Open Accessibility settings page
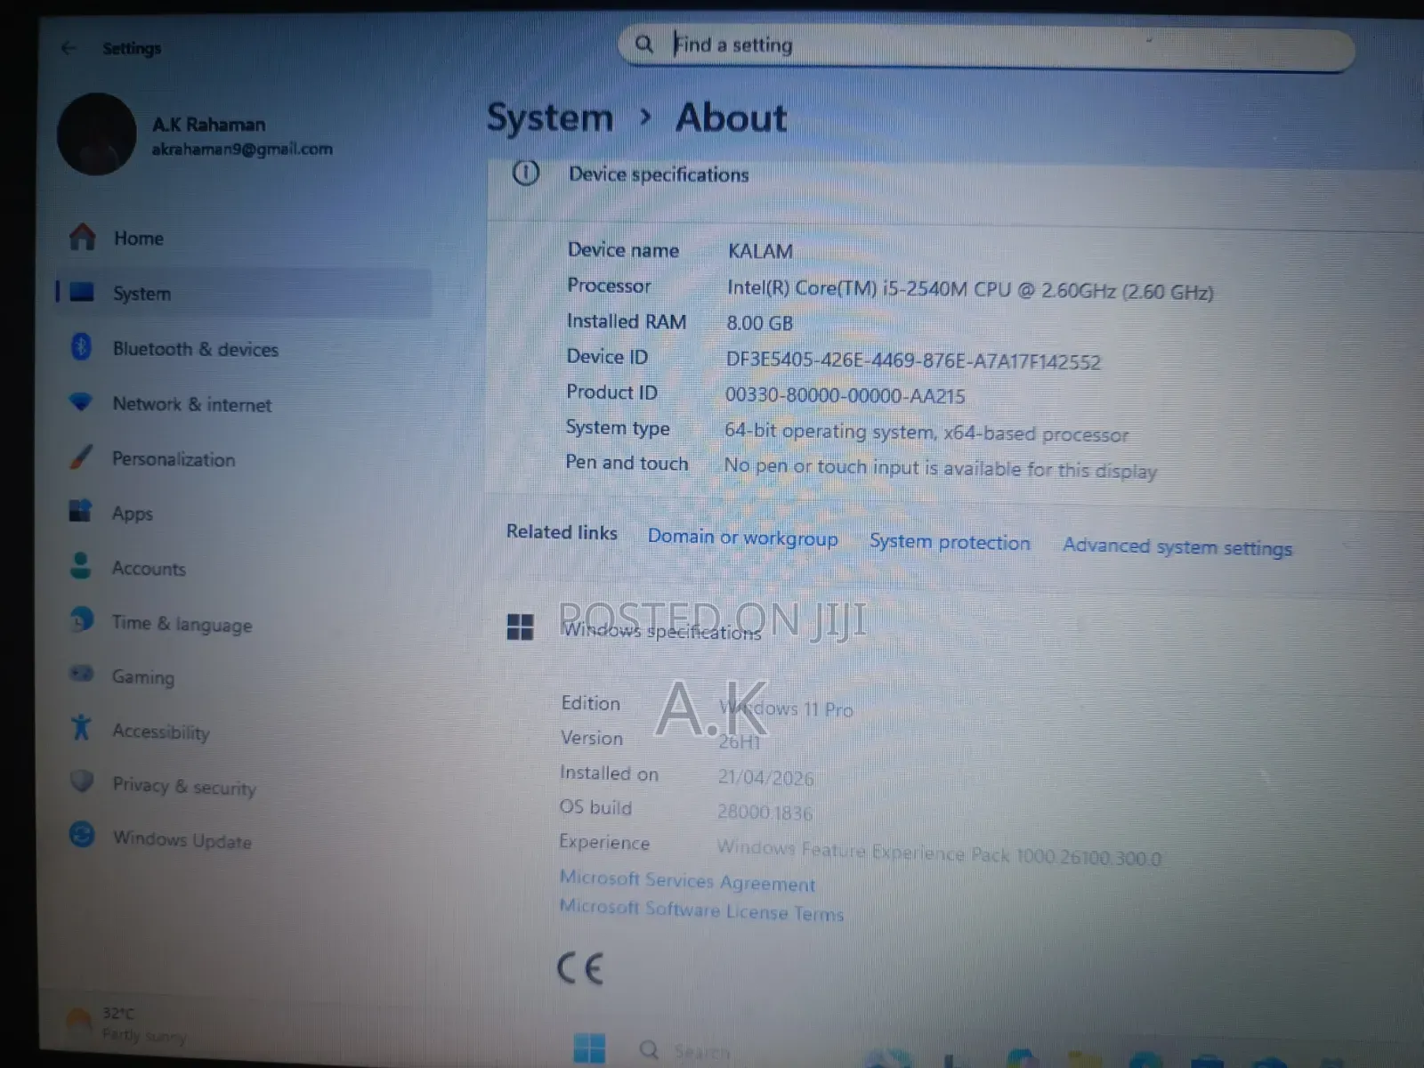This screenshot has width=1424, height=1068. [x=243, y=731]
